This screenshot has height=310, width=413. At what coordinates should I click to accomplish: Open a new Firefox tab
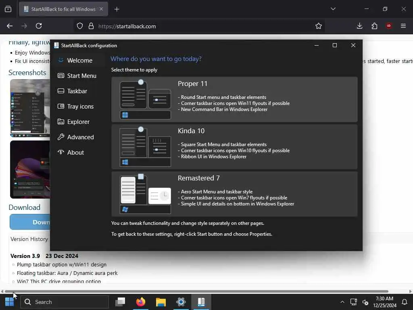[x=117, y=9]
